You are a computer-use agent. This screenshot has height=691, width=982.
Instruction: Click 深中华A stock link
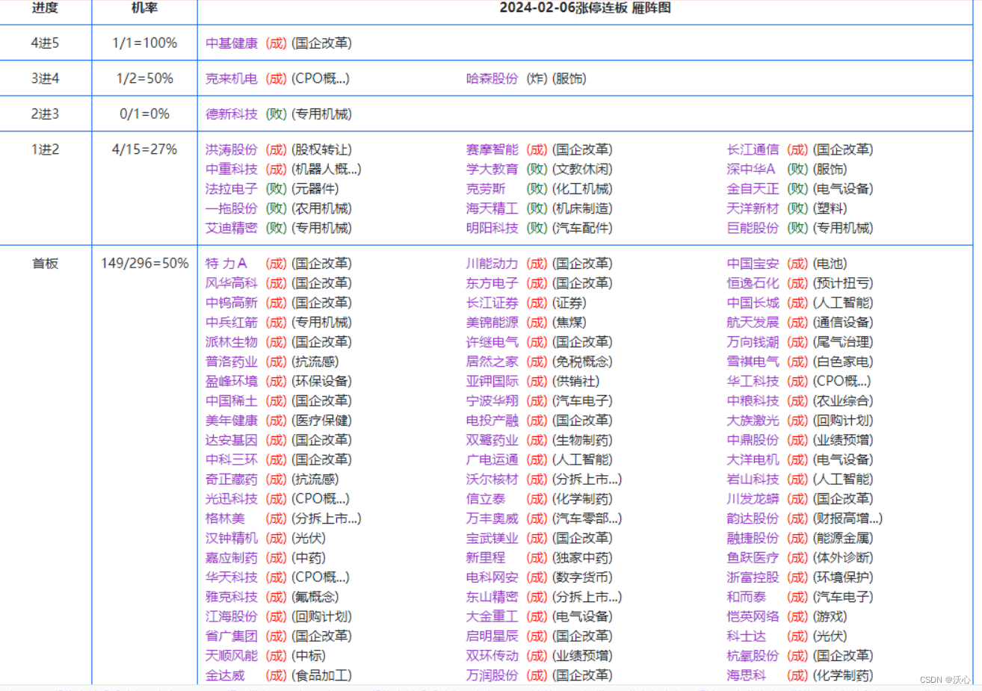click(x=751, y=170)
